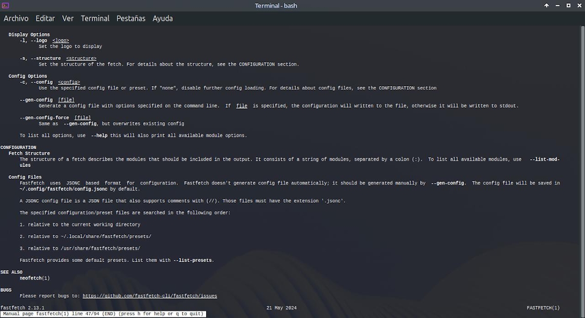
Task: Click the fastfetch GitHub issues link
Action: [150, 296]
